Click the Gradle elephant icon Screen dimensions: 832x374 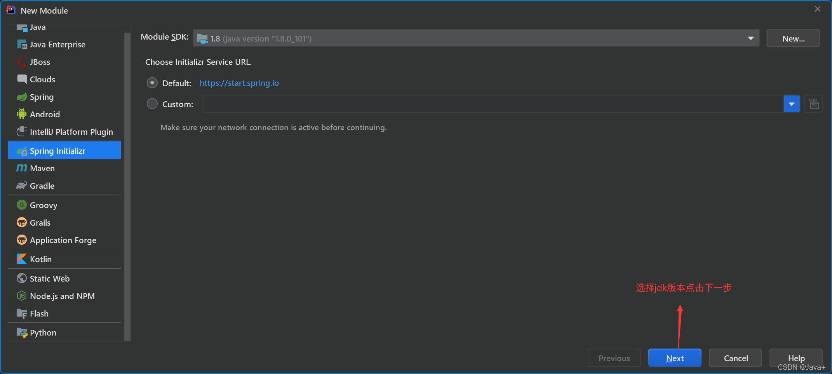tap(22, 186)
